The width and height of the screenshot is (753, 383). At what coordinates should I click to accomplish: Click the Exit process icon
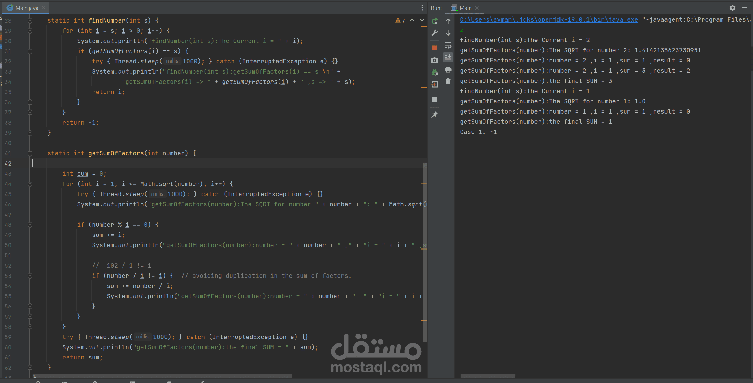point(435,84)
